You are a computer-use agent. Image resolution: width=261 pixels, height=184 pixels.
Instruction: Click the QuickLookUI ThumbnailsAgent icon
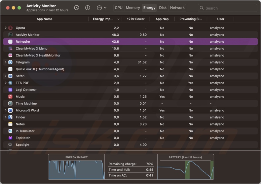tap(10, 69)
